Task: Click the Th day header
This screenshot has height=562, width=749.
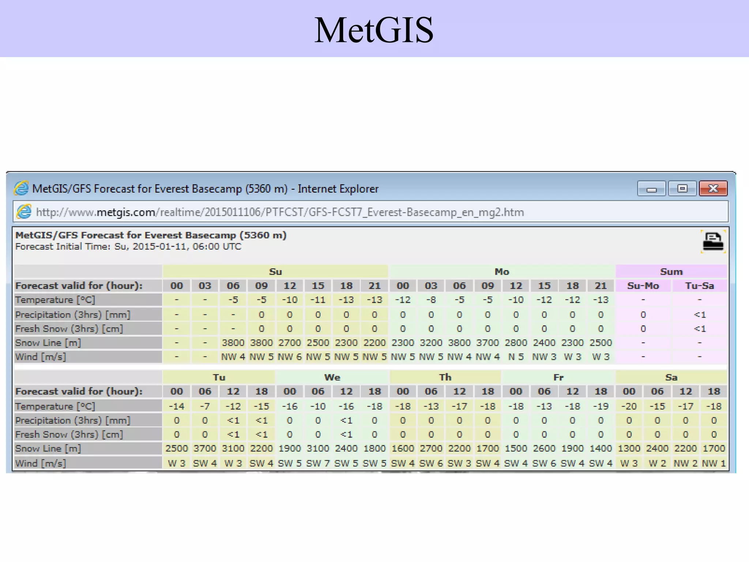Action: pyautogui.click(x=445, y=377)
